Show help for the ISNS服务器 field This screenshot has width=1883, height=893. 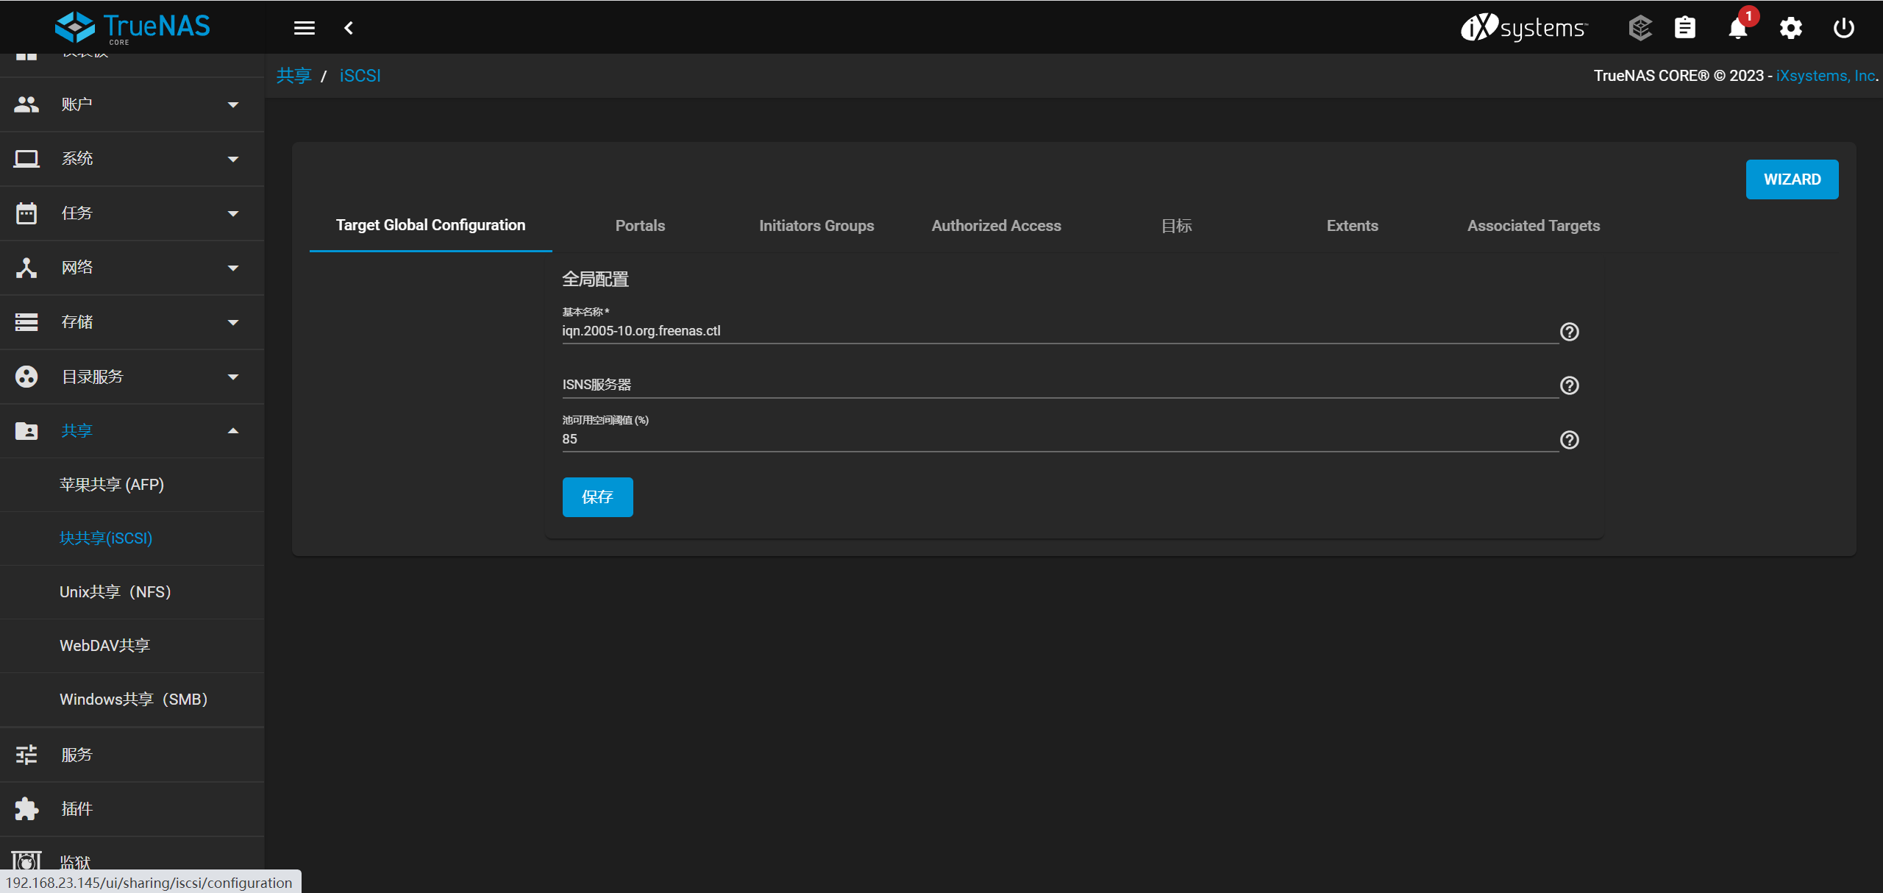1569,385
